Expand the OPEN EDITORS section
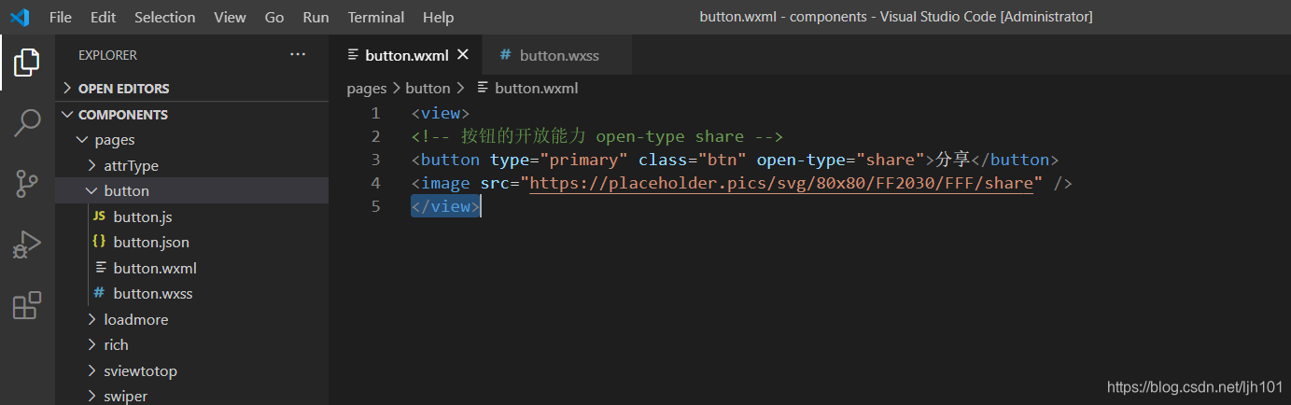Viewport: 1291px width, 405px height. click(x=67, y=89)
